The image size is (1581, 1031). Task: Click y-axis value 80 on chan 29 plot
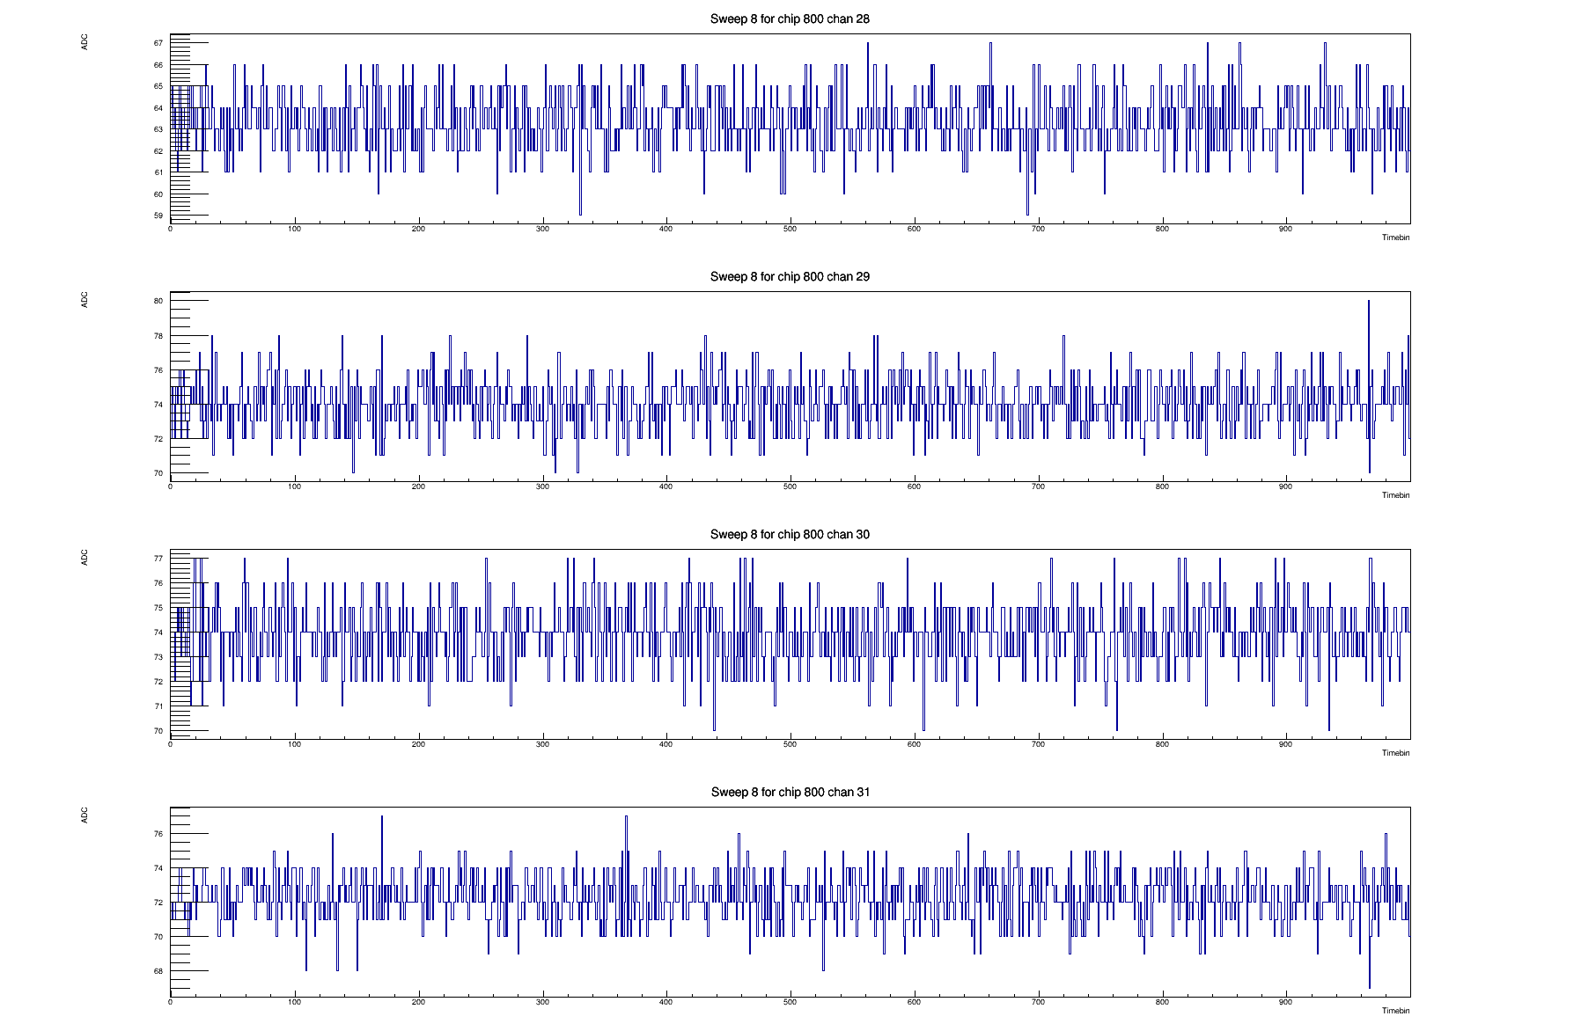tap(158, 301)
